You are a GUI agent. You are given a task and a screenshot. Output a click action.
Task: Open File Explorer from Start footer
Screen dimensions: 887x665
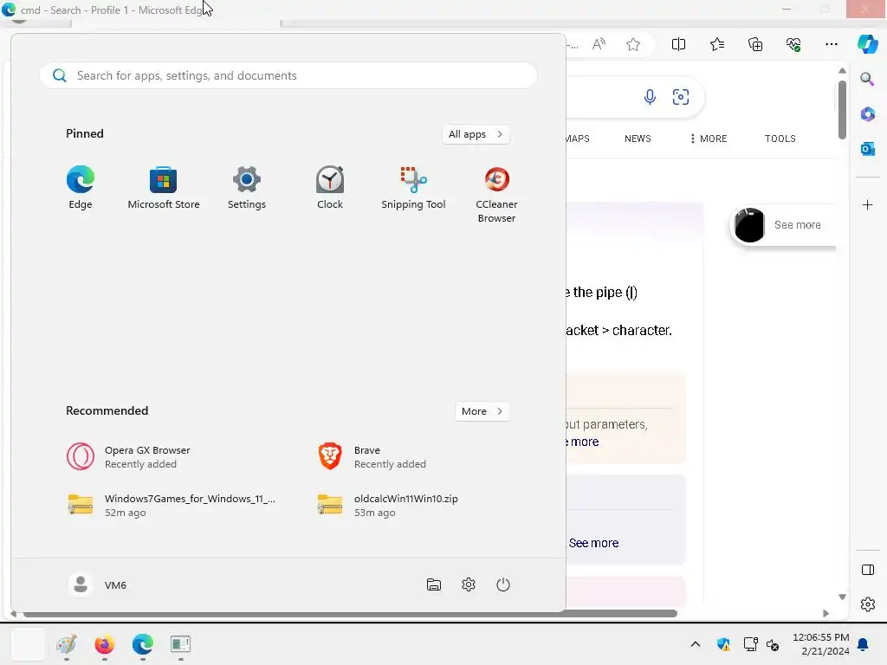[434, 584]
